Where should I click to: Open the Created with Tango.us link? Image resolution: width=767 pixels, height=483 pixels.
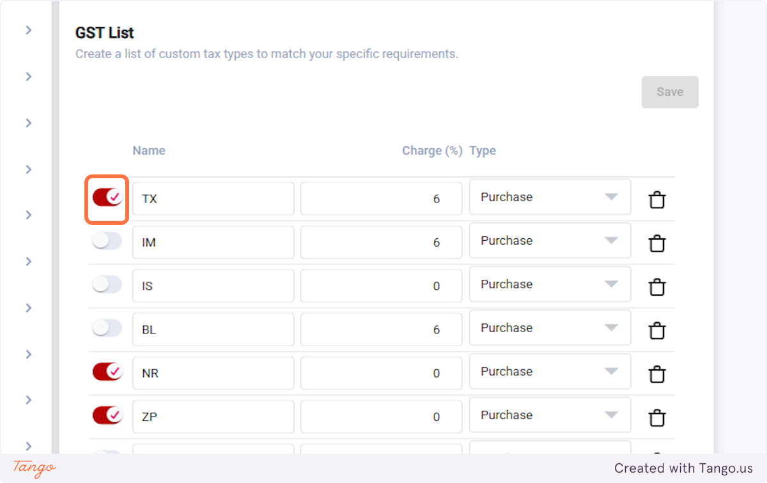click(x=683, y=468)
